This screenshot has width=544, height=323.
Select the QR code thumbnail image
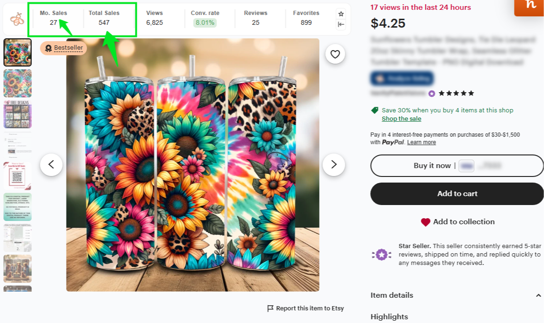click(18, 176)
